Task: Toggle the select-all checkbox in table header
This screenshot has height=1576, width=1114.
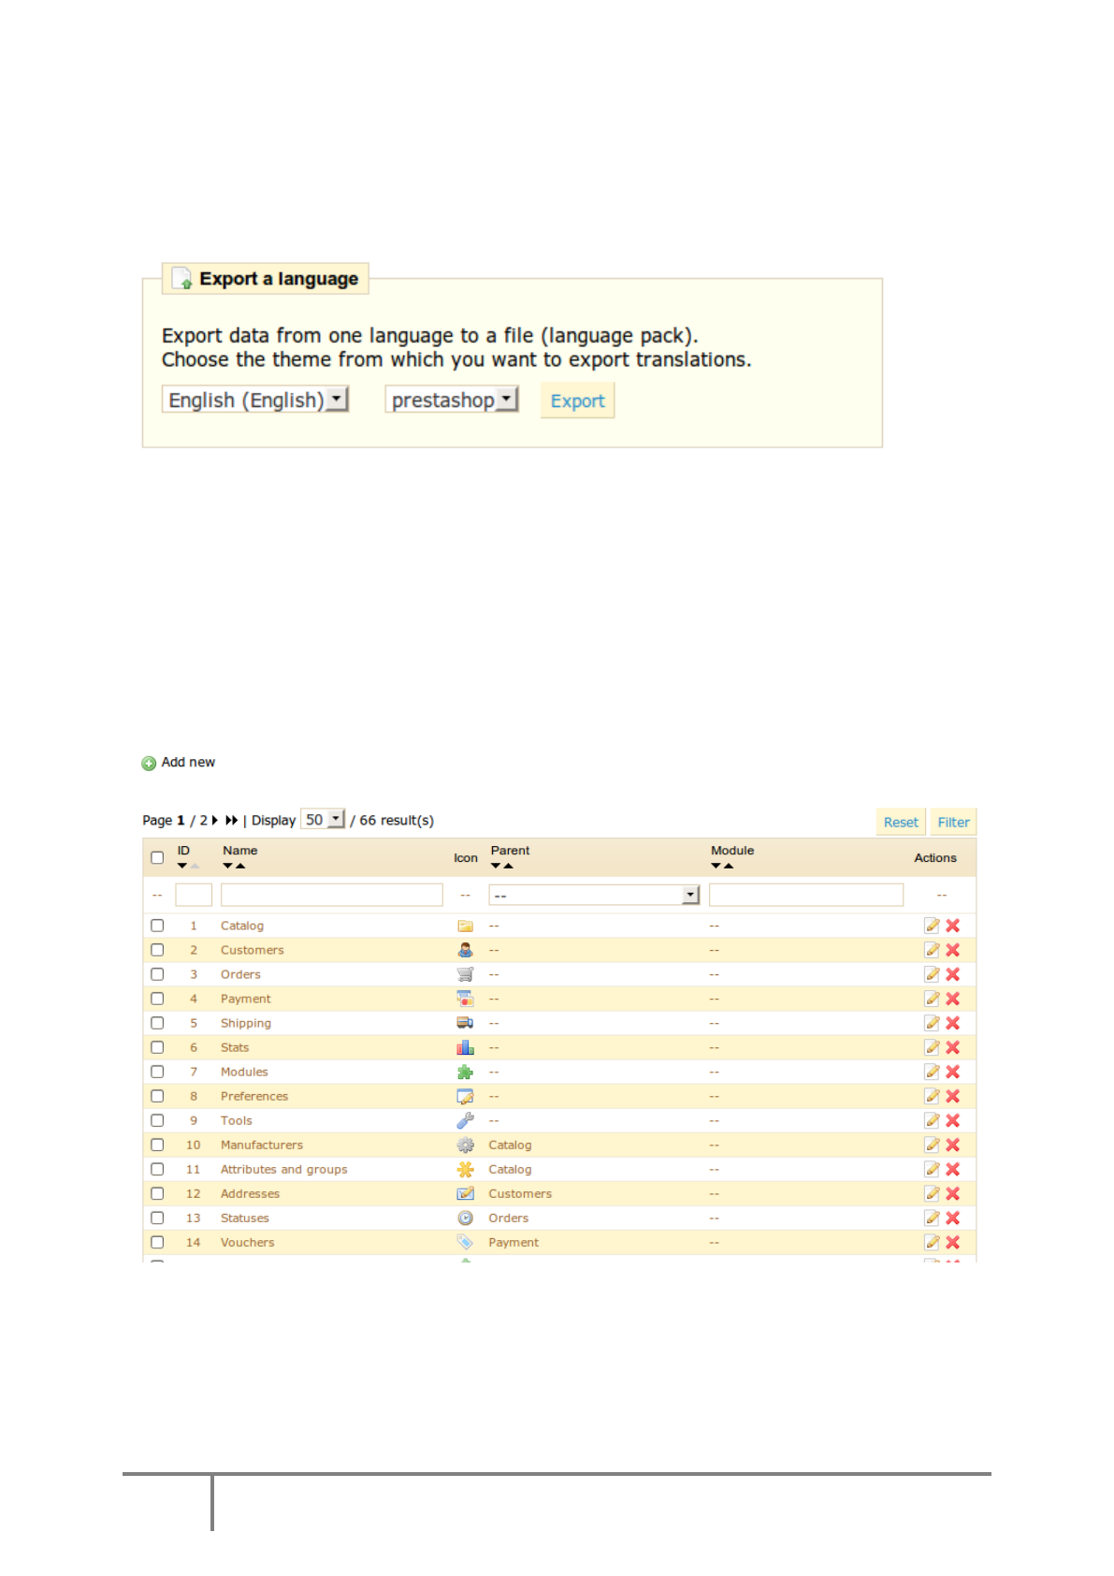Action: pos(157,857)
